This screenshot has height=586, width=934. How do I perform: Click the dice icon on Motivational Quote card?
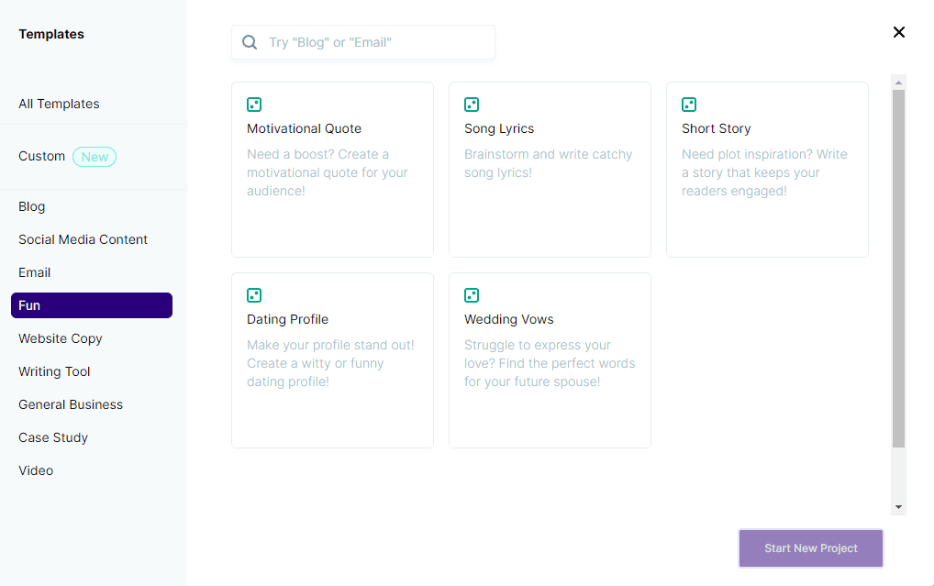(254, 105)
